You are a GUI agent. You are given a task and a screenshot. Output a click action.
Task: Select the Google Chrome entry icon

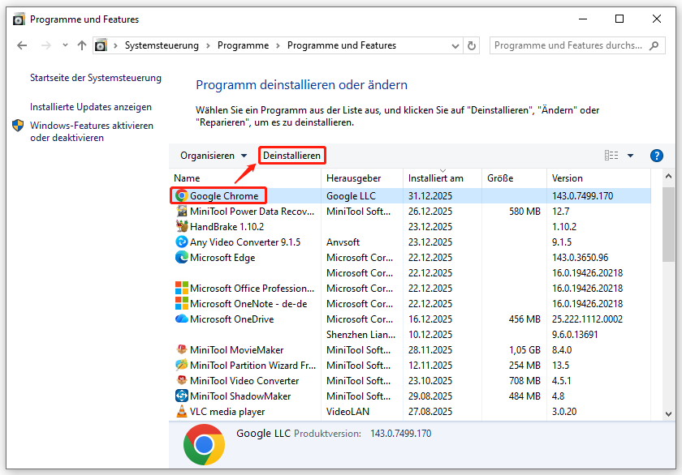coord(183,195)
